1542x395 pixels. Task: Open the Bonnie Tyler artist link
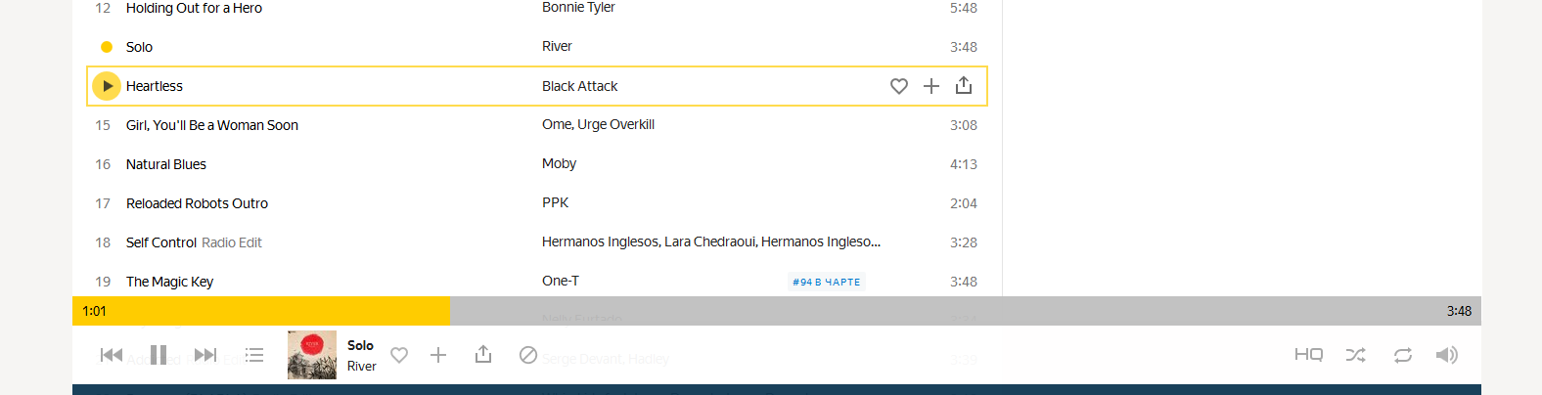578,7
